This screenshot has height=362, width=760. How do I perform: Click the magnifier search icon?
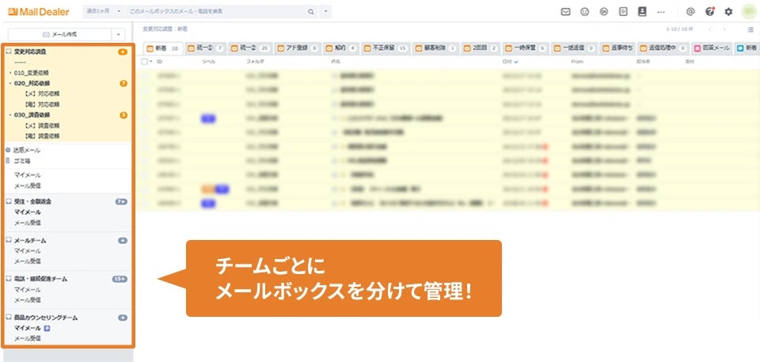coord(310,12)
